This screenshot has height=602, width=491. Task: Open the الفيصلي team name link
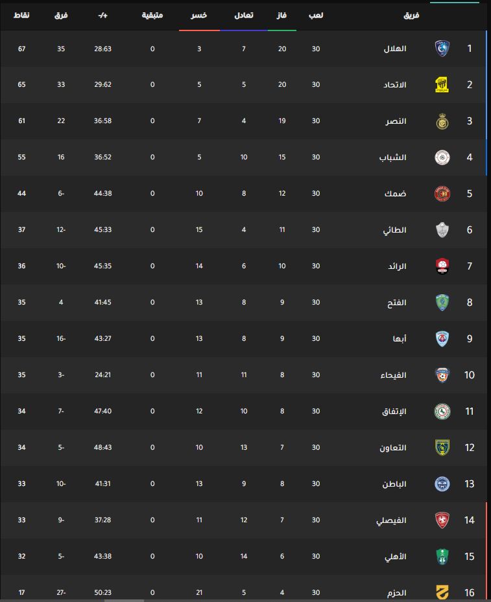pos(391,520)
